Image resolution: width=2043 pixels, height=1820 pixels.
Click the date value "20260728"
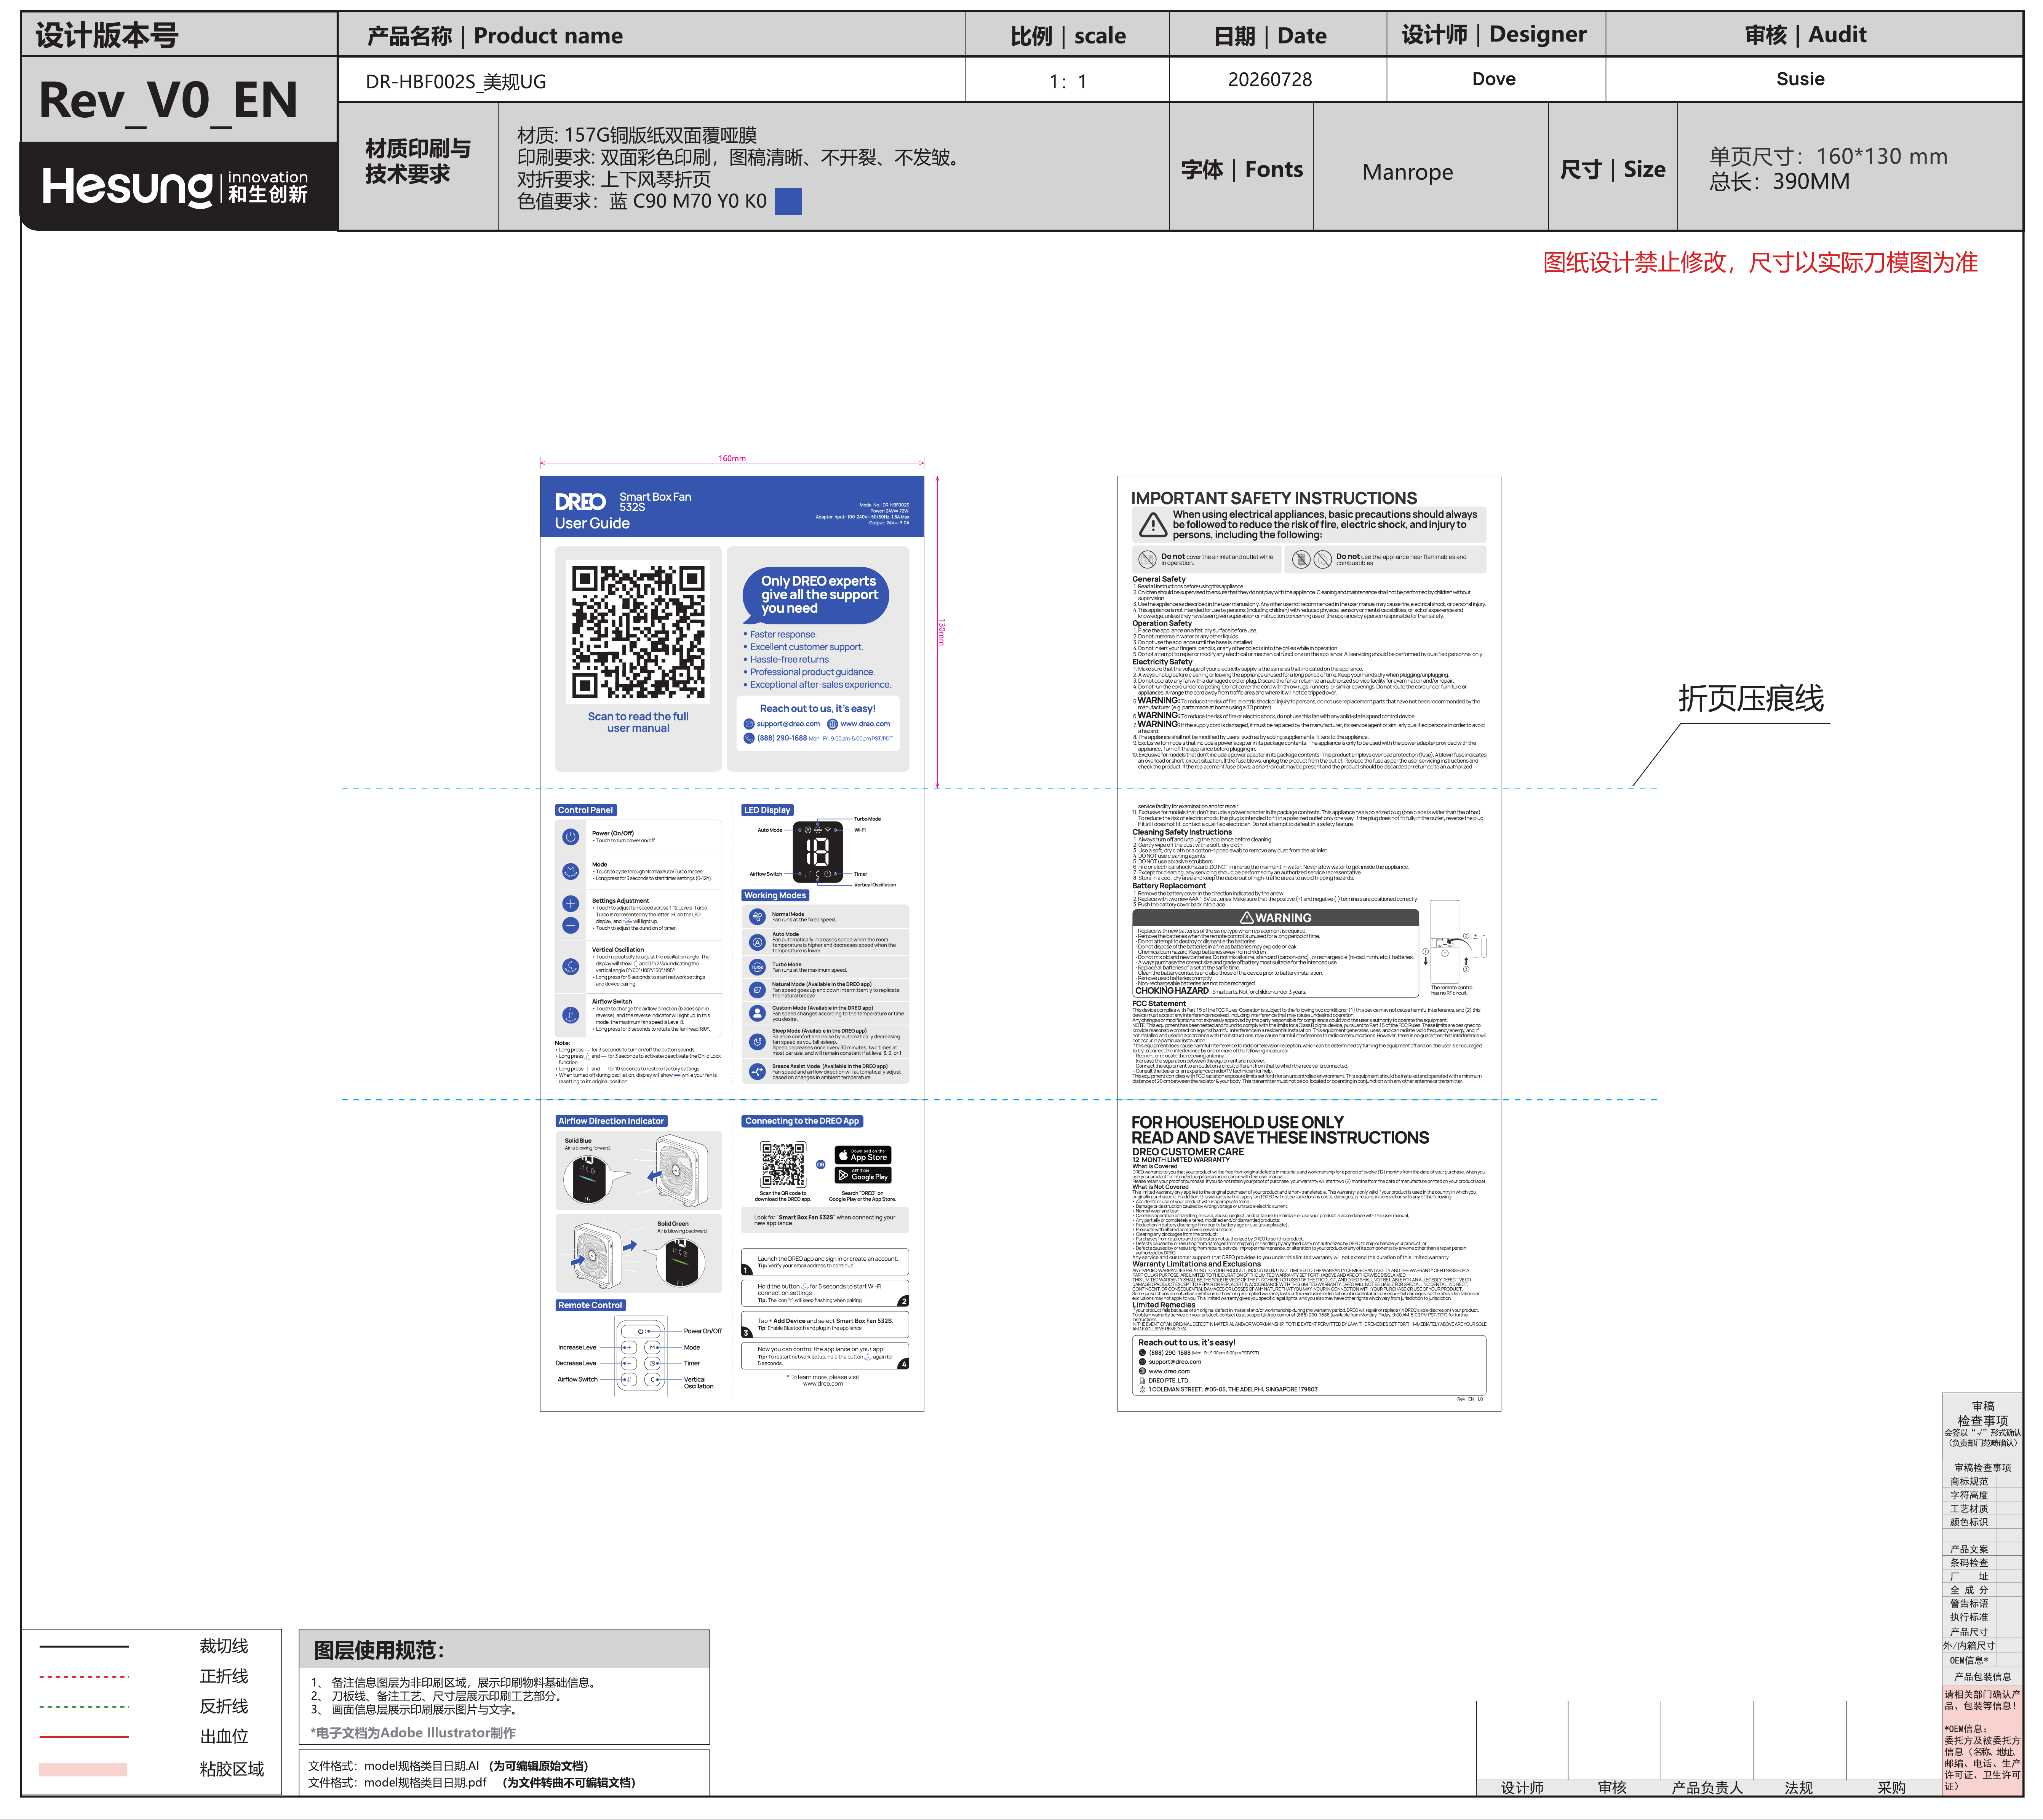pyautogui.click(x=1269, y=79)
